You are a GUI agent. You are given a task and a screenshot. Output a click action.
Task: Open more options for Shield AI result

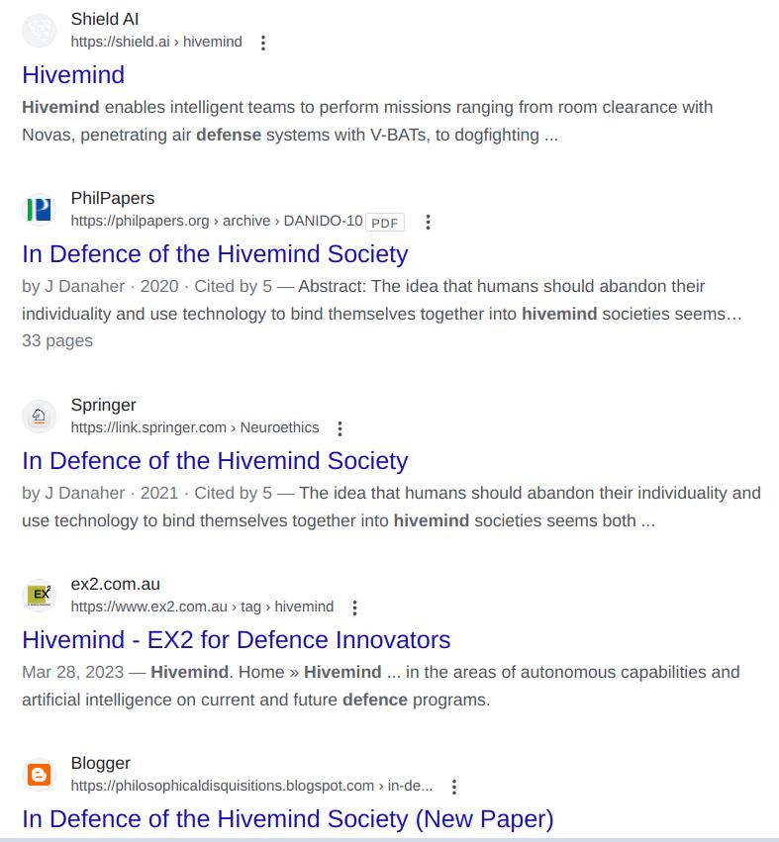[263, 43]
